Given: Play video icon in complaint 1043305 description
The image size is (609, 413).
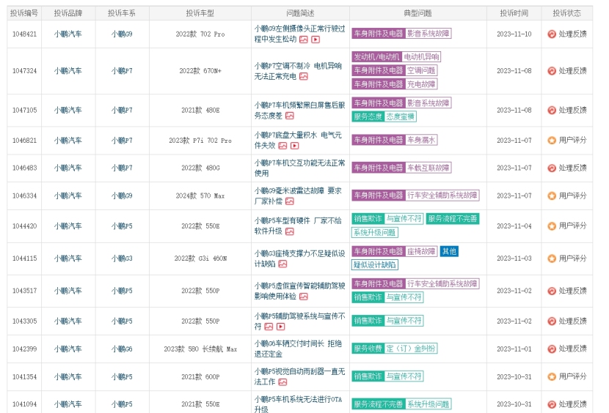Looking at the screenshot, I should pyautogui.click(x=280, y=327).
